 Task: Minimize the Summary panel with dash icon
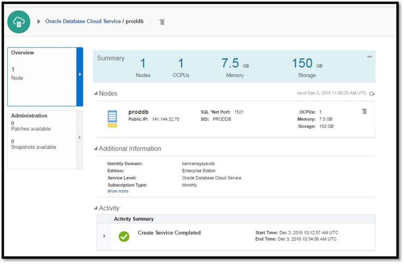pyautogui.click(x=370, y=57)
